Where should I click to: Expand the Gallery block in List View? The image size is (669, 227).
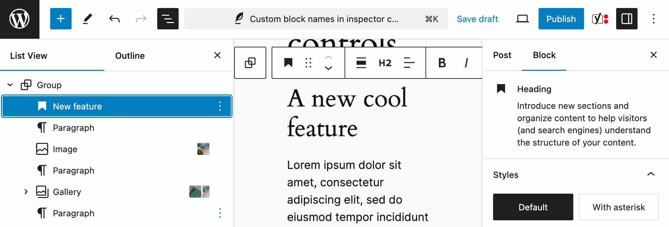point(26,191)
